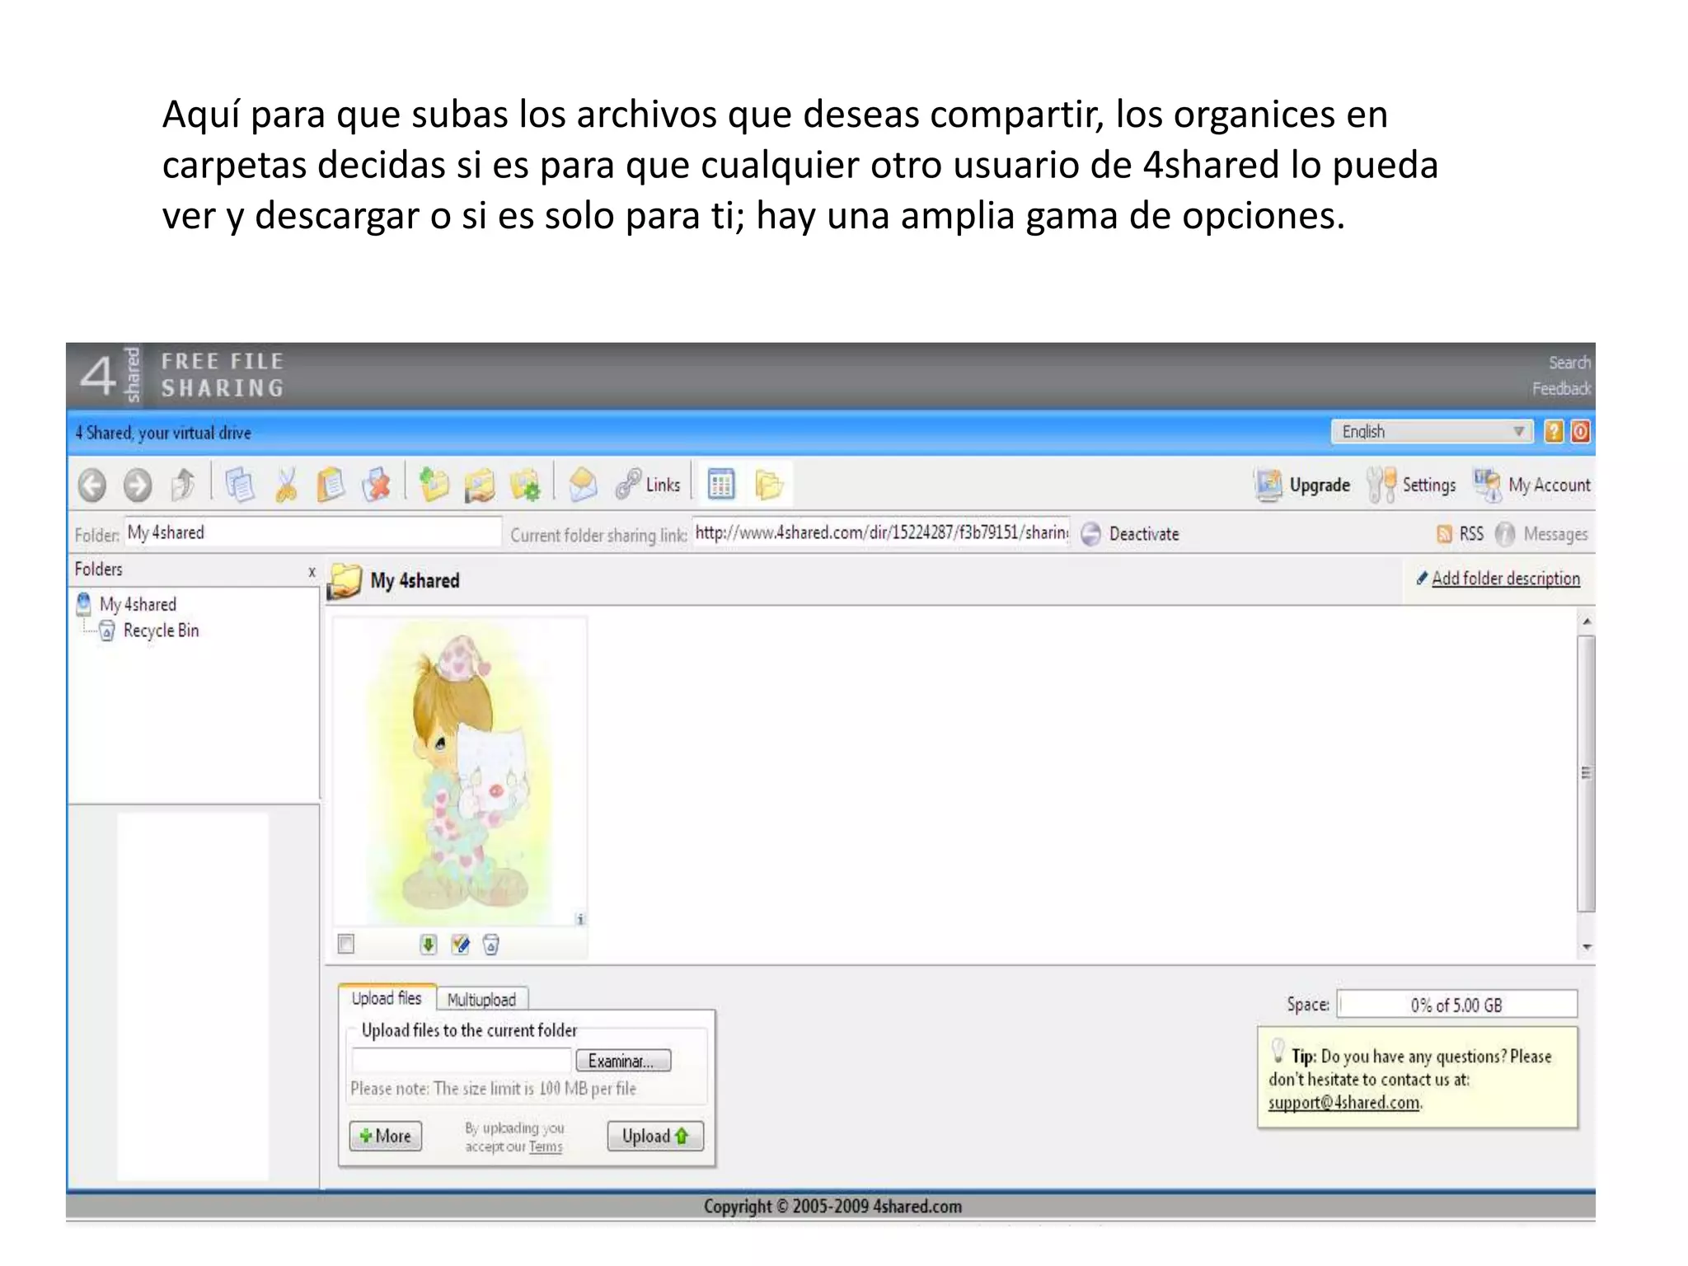Click the small info icon on thumbnail
The width and height of the screenshot is (1688, 1266).
580,919
